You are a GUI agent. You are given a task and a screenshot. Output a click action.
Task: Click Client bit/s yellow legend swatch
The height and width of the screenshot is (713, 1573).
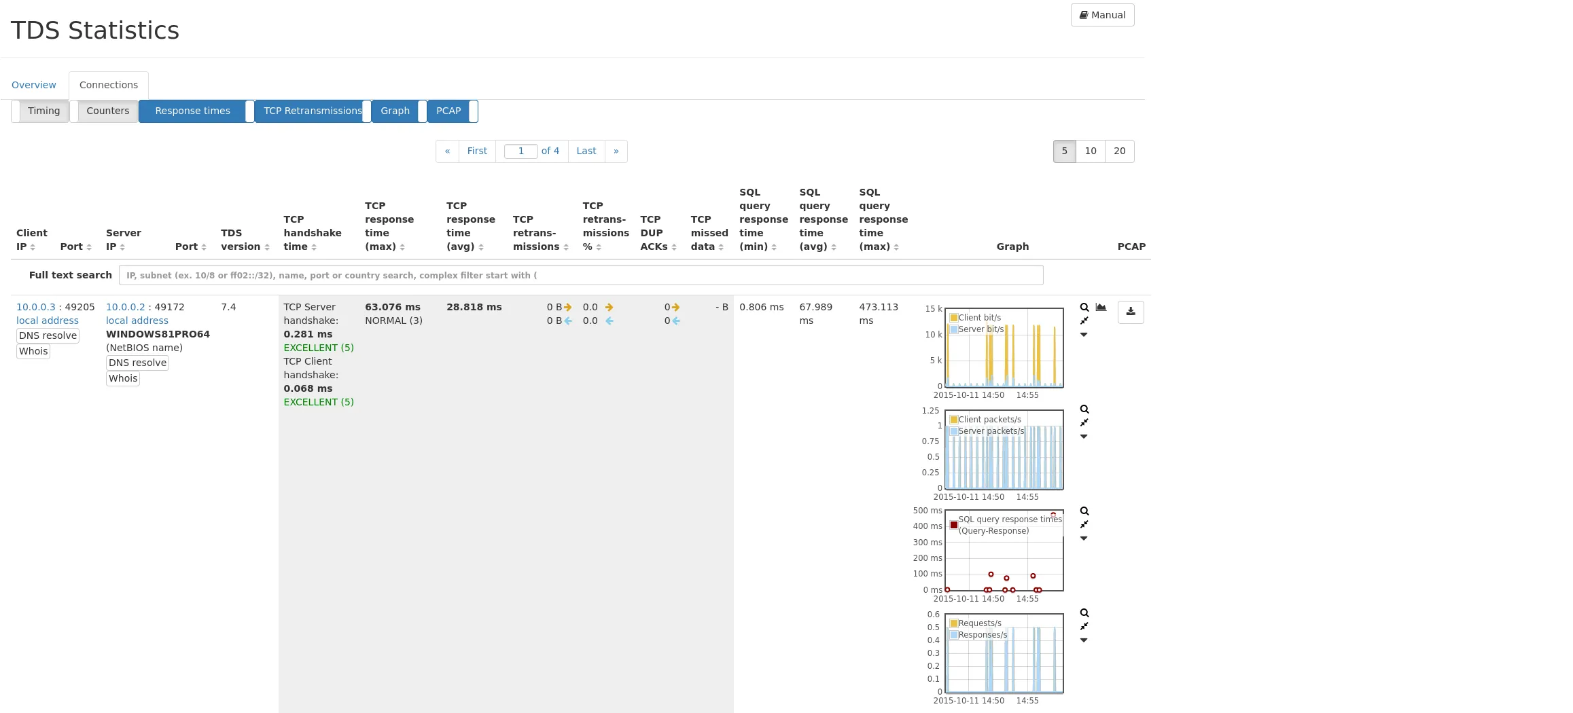coord(954,318)
